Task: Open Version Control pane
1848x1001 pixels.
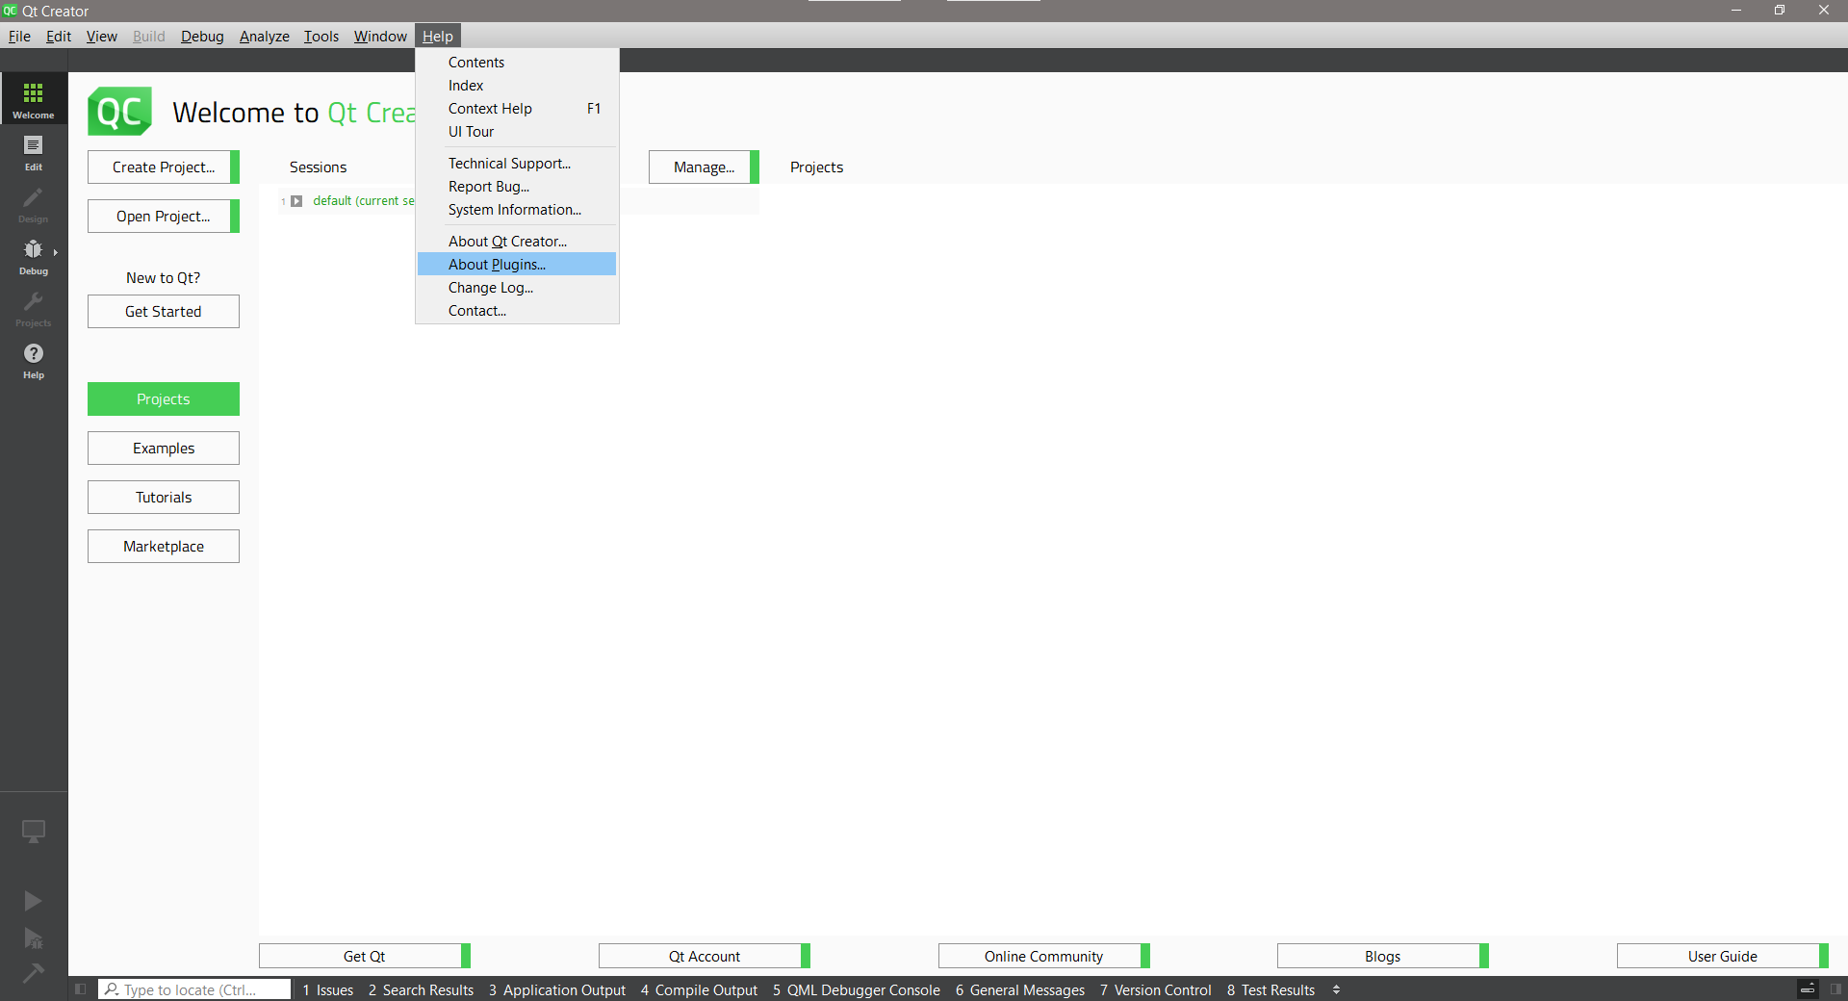Action: [x=1156, y=989]
